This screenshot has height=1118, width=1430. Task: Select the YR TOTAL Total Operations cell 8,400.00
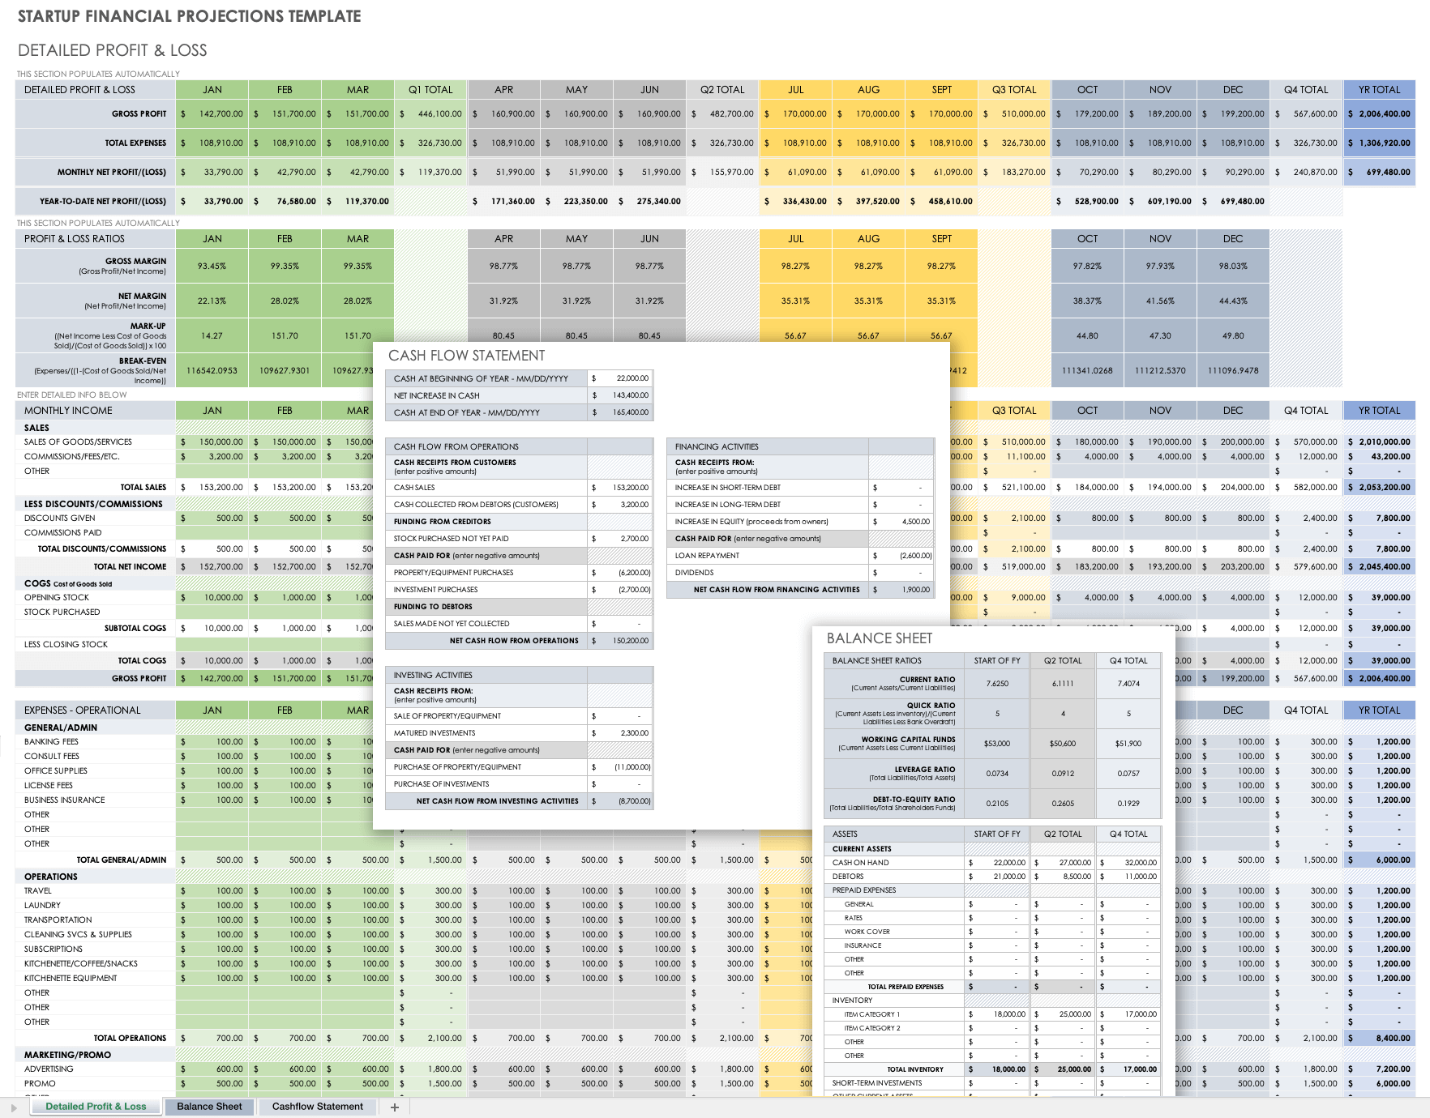coord(1379,1039)
